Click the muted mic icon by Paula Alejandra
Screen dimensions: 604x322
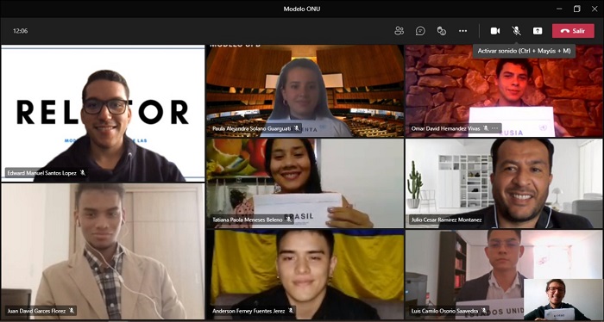pos(296,128)
